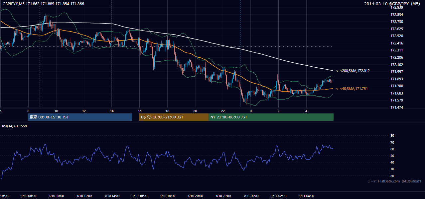425x199 pixels.
Task: Click price axis value 171.893
Action: click(396, 79)
